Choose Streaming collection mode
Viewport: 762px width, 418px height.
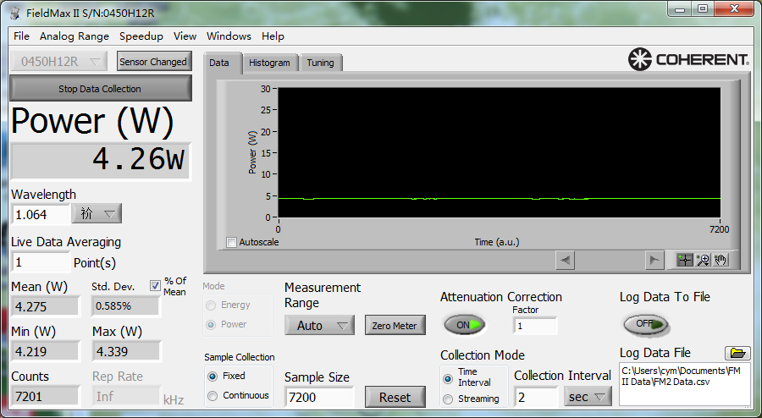[448, 399]
